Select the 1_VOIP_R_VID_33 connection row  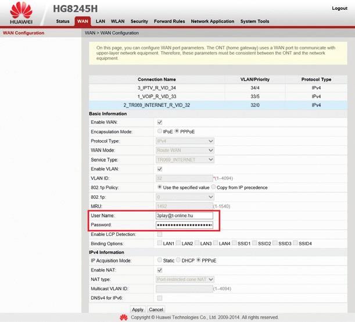pos(218,96)
